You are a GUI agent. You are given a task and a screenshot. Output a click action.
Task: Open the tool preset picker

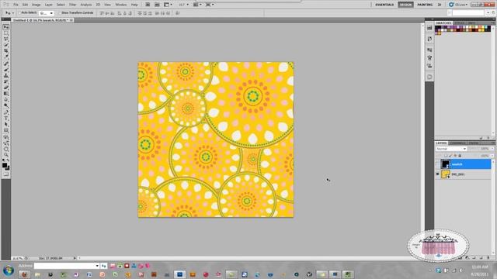[x=9, y=13]
